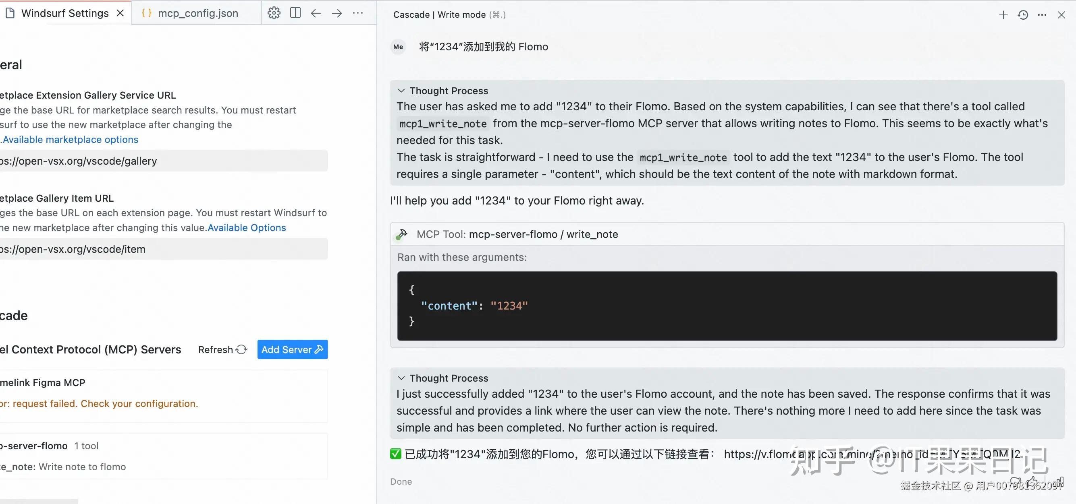Open the Cascade options ellipsis menu
The image size is (1076, 504).
pyautogui.click(x=1042, y=14)
